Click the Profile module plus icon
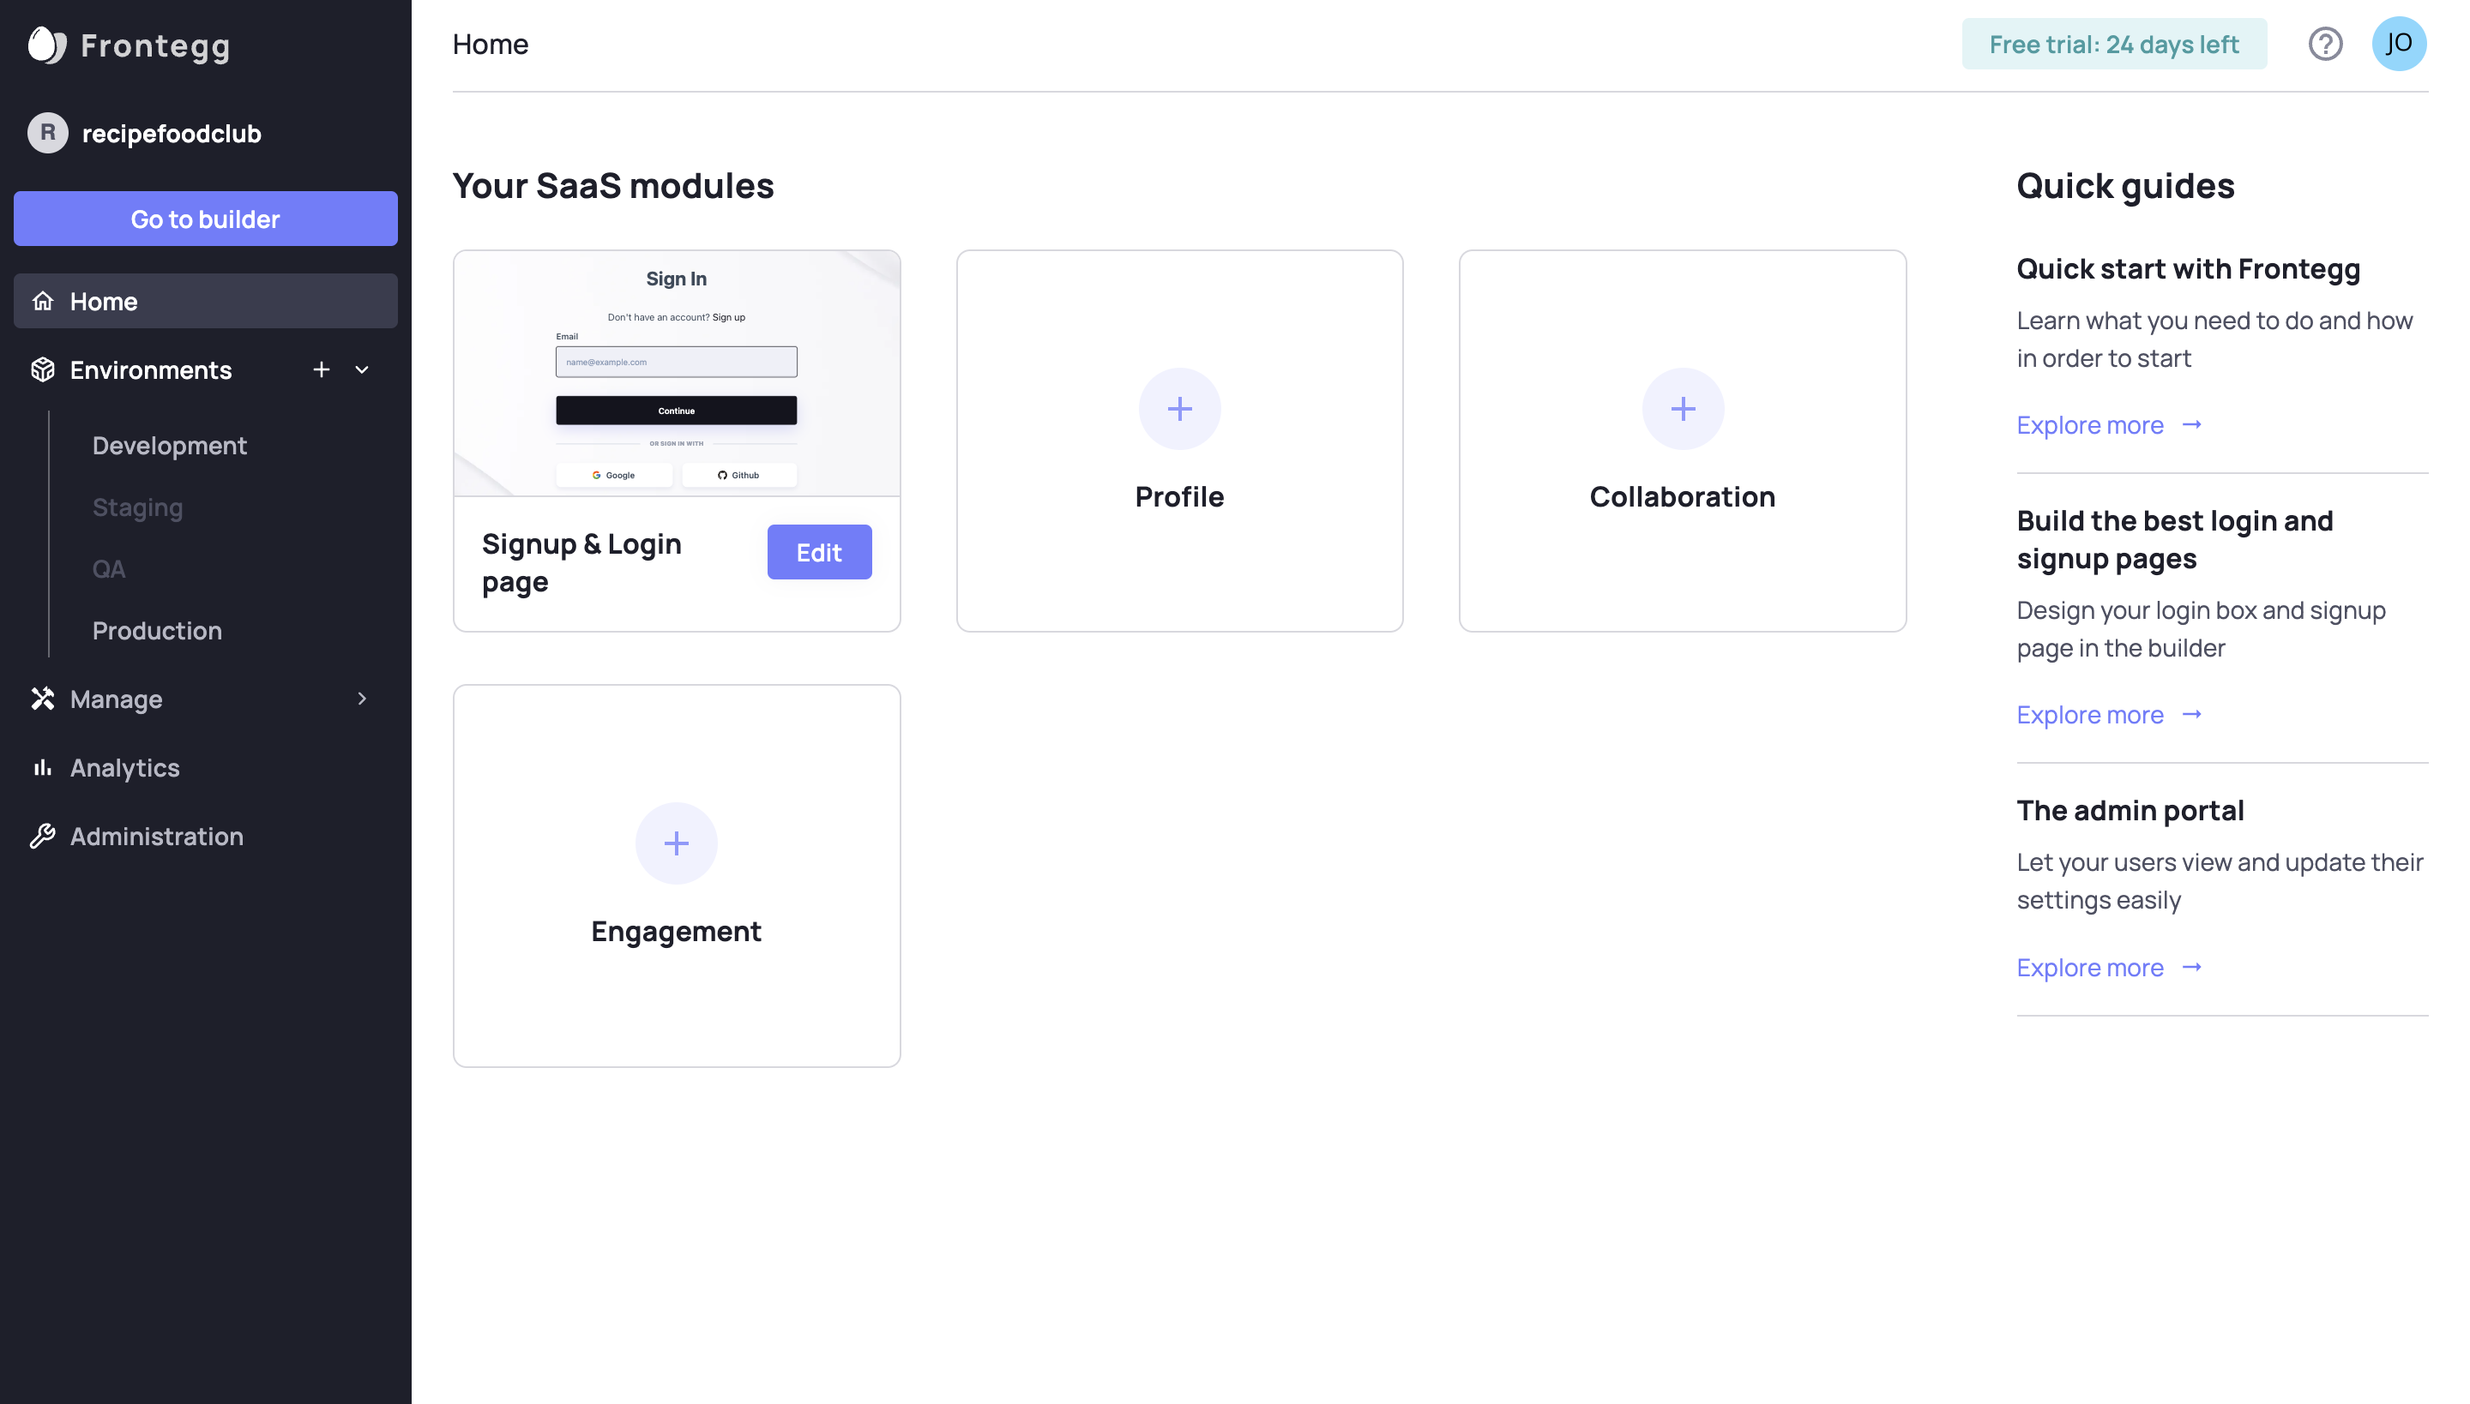2470x1404 pixels. [1179, 409]
